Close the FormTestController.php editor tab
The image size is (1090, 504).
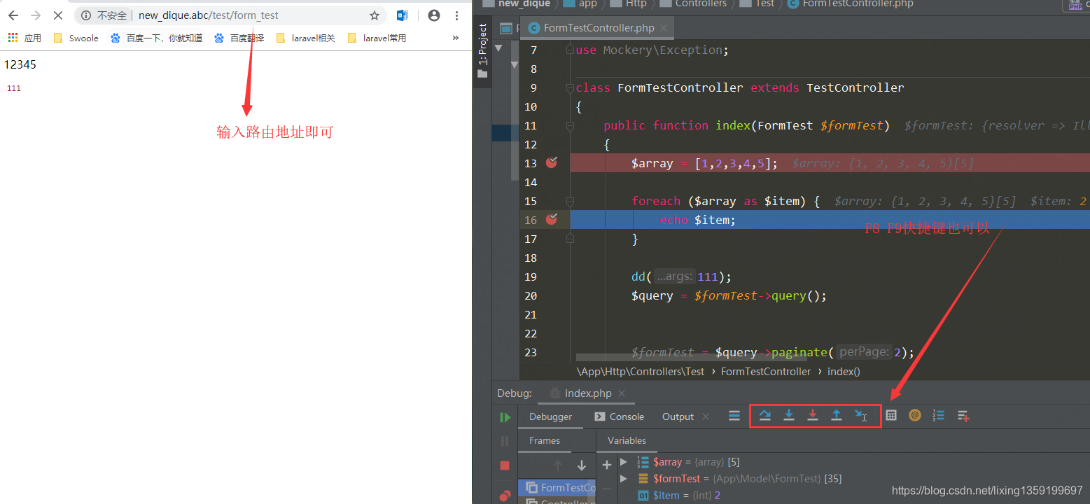[x=664, y=28]
